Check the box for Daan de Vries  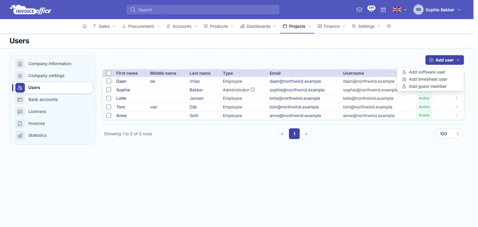(109, 81)
